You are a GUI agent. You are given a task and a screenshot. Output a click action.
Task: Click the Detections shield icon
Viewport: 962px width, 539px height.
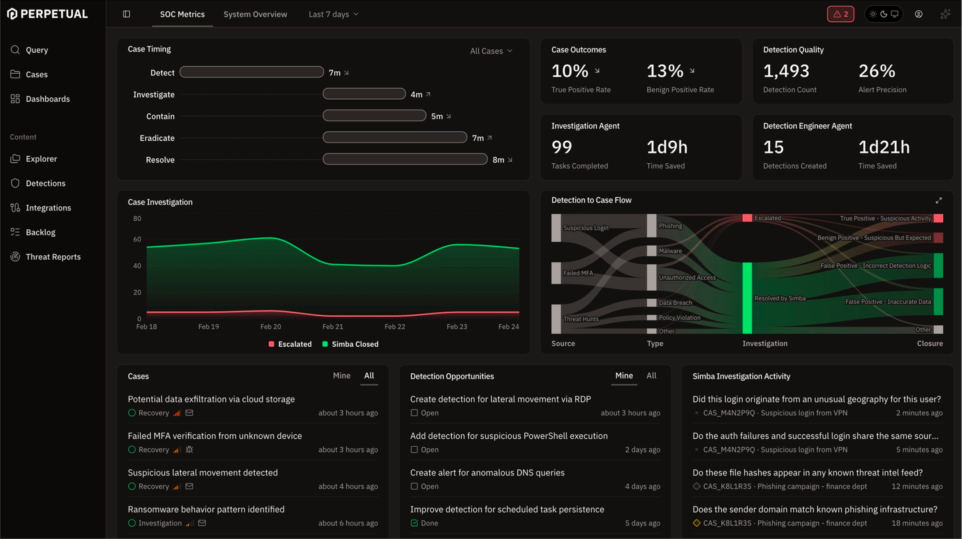pyautogui.click(x=15, y=183)
